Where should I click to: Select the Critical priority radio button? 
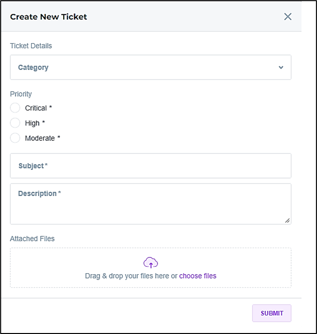tap(15, 108)
